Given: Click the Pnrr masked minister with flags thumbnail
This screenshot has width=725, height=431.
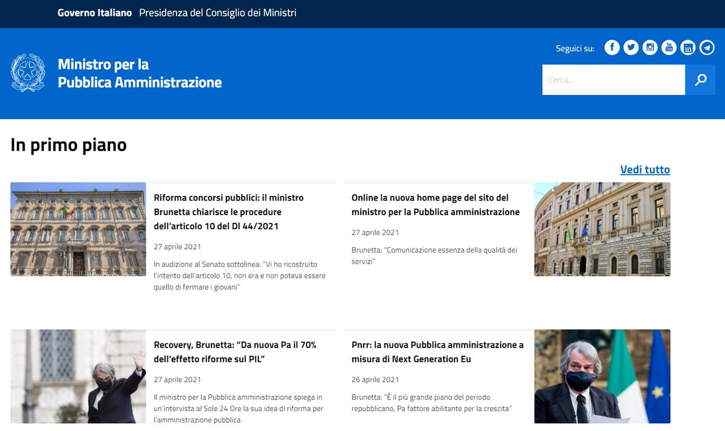Looking at the screenshot, I should click(602, 376).
